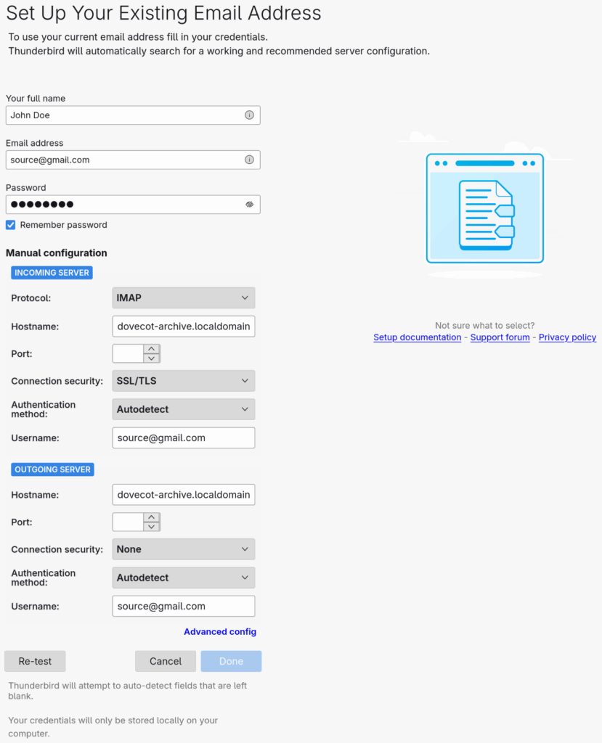602x743 pixels.
Task: Open the Setup documentation link
Action: coord(417,337)
